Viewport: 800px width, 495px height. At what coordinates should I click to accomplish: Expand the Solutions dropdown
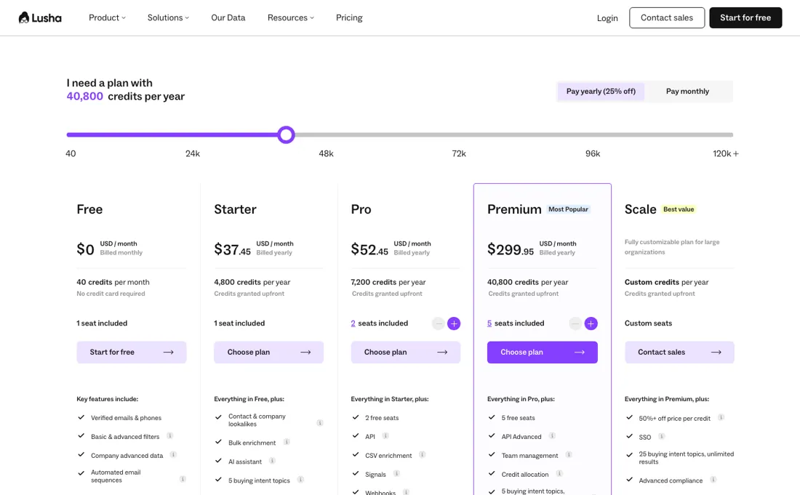pyautogui.click(x=169, y=18)
